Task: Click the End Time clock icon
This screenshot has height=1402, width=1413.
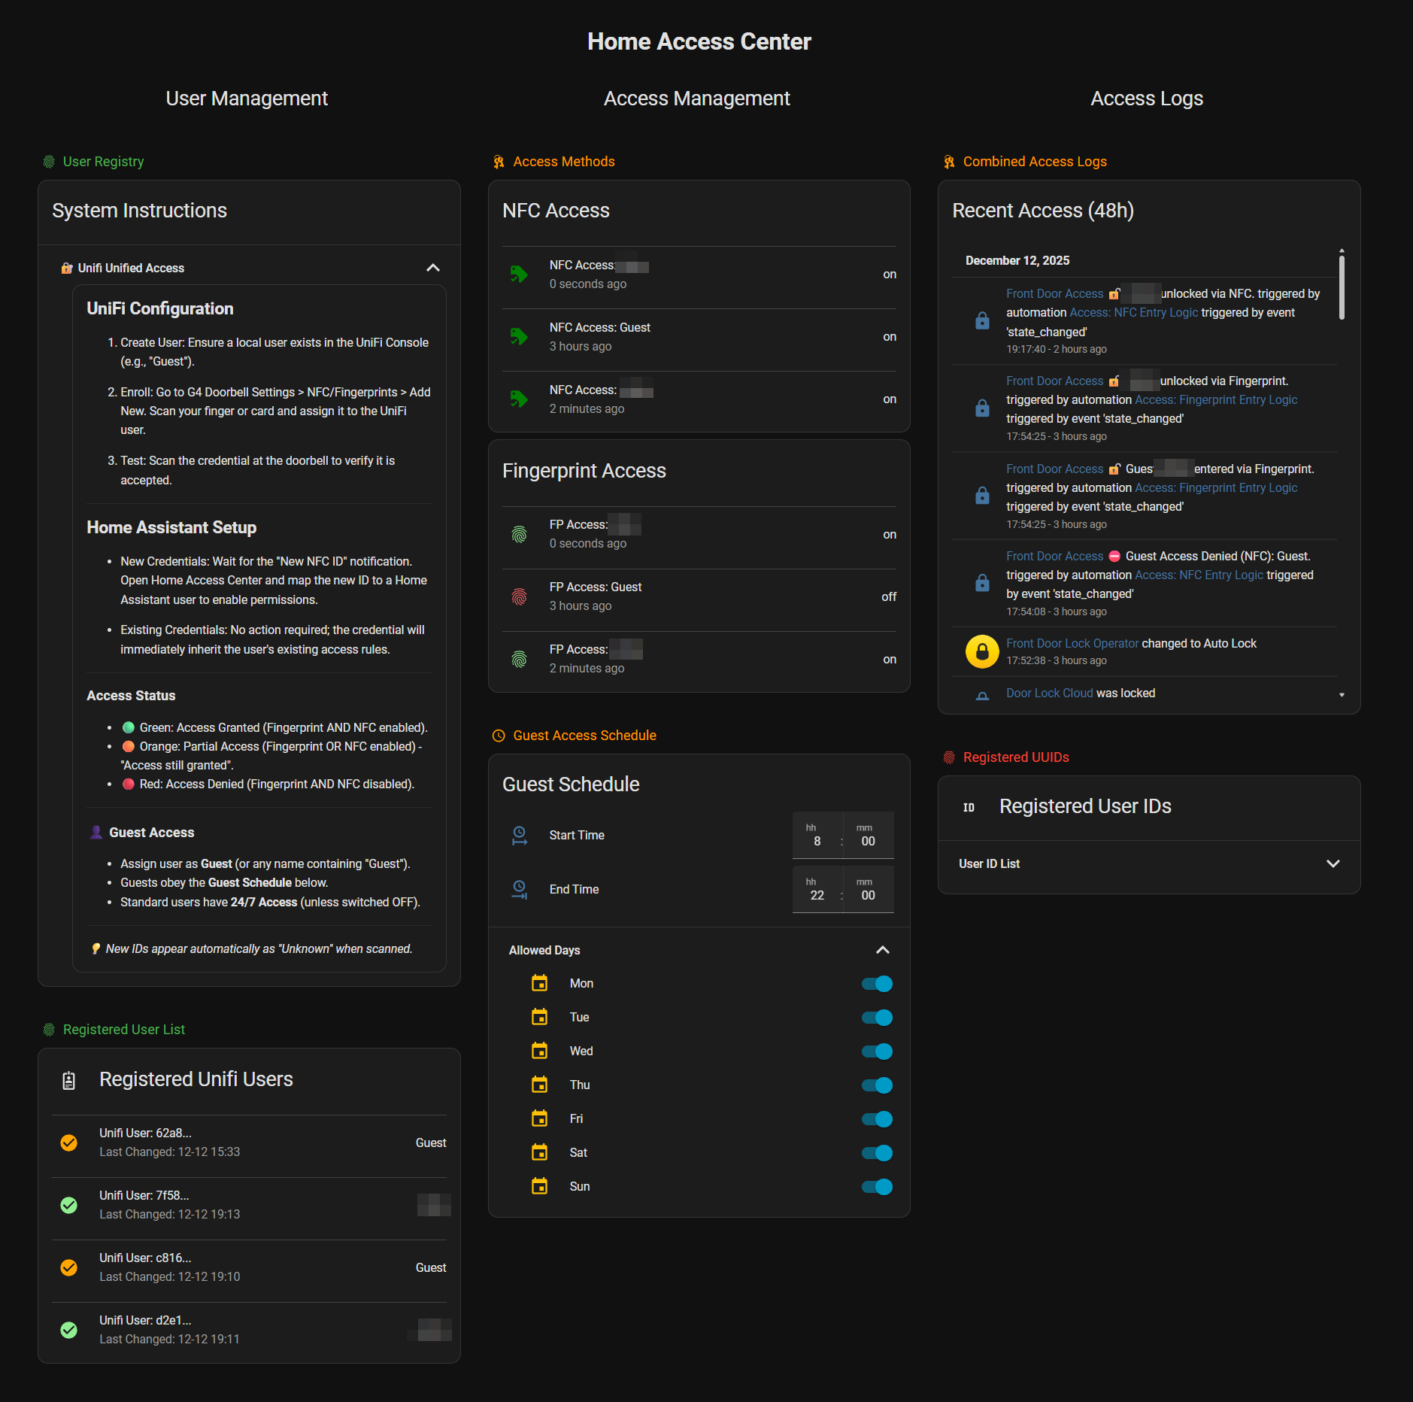Action: [519, 889]
